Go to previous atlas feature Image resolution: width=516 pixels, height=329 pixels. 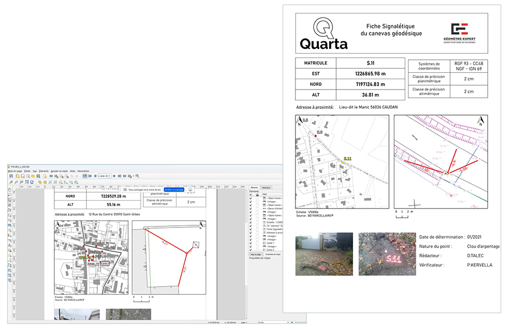click(96, 176)
